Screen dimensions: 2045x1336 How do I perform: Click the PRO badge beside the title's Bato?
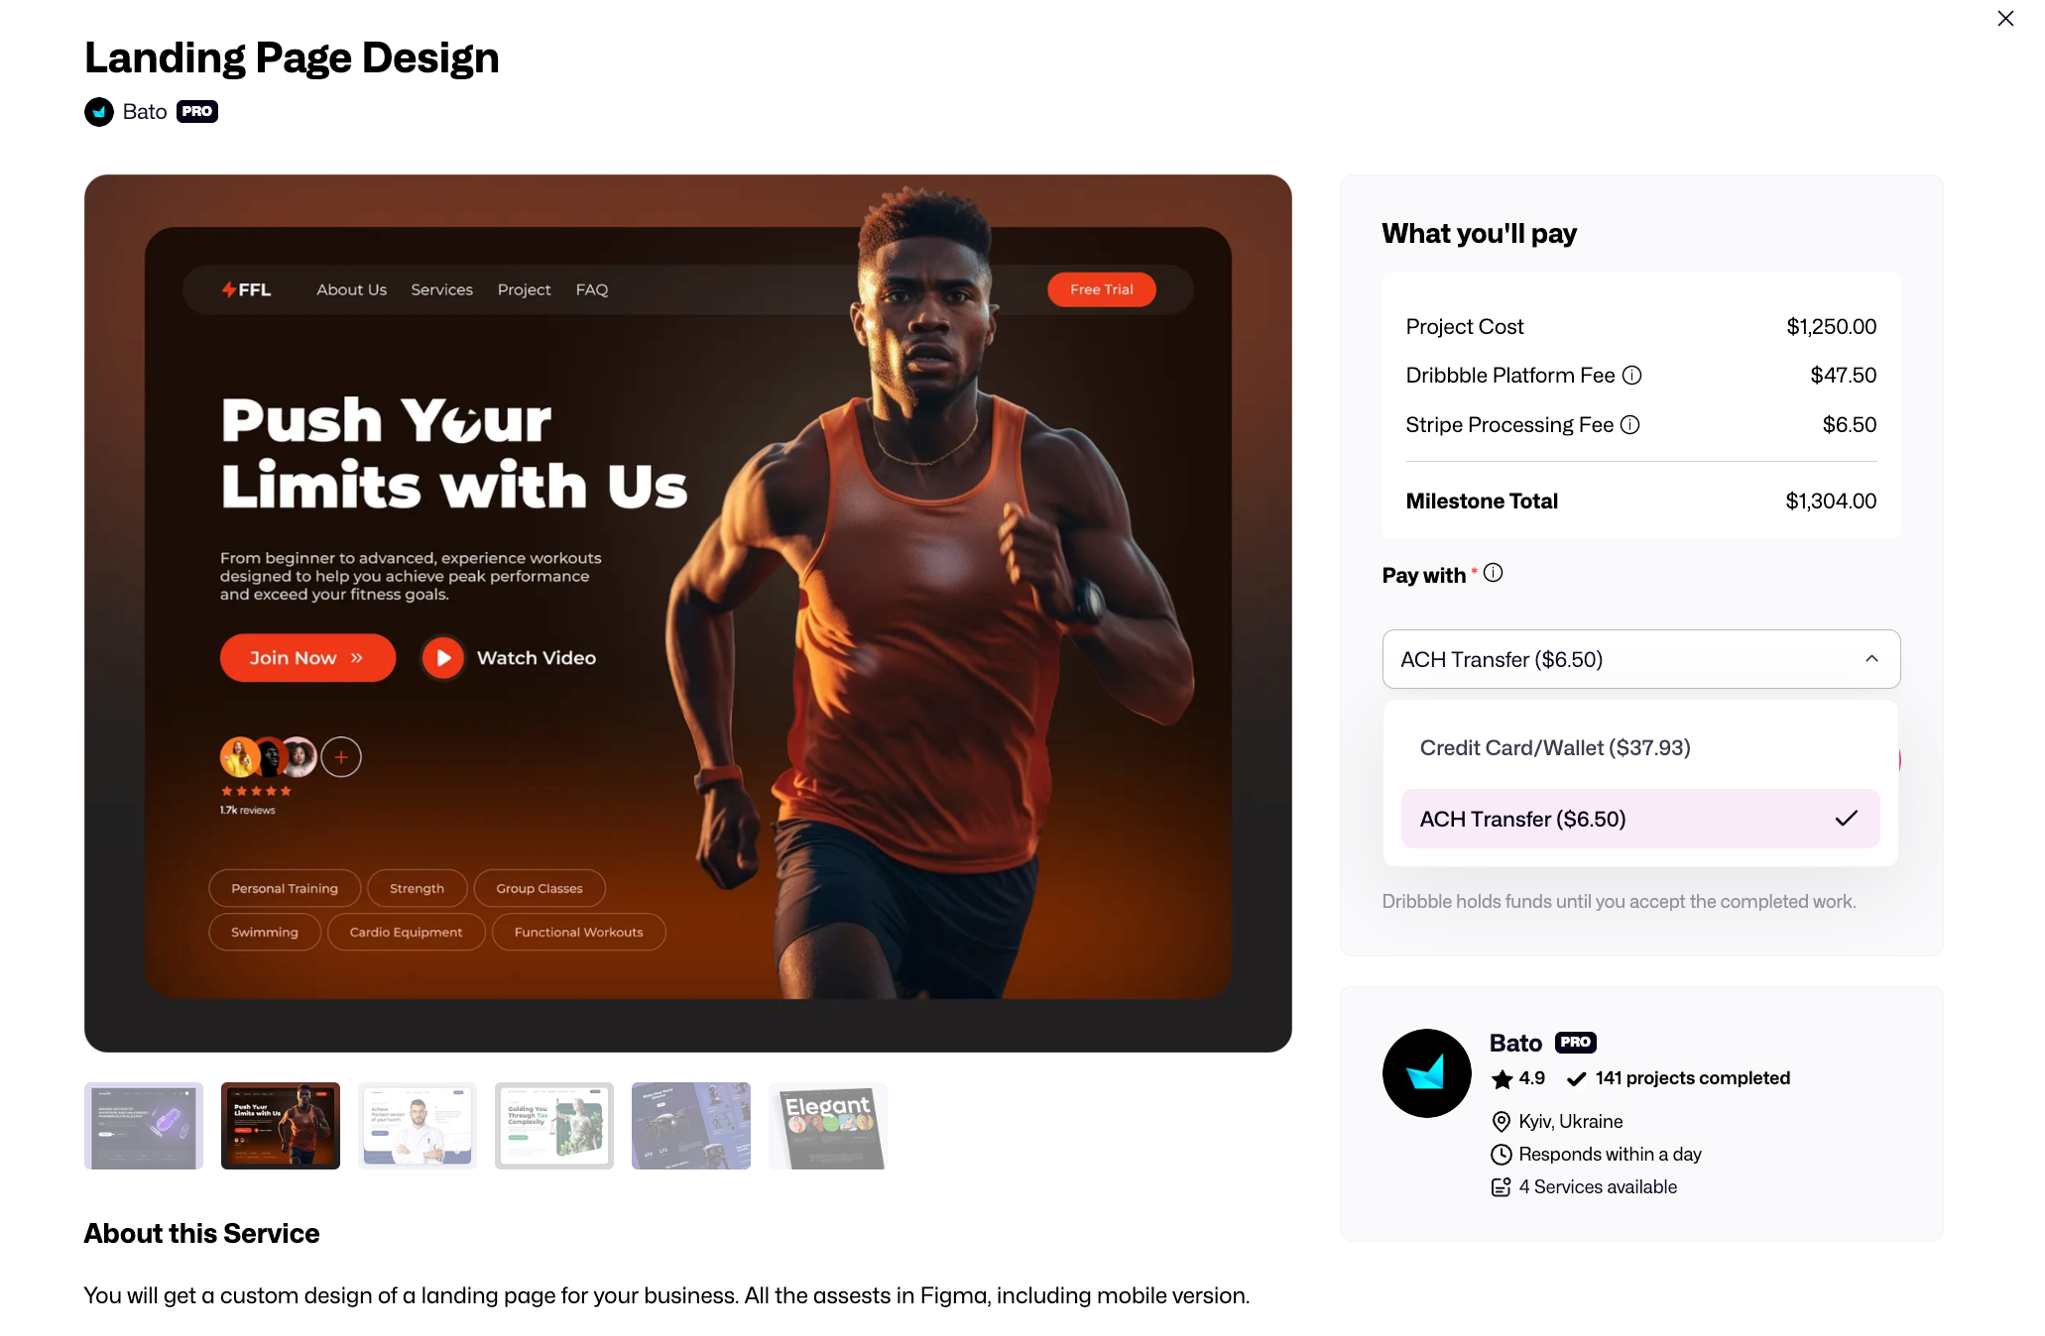coord(197,112)
